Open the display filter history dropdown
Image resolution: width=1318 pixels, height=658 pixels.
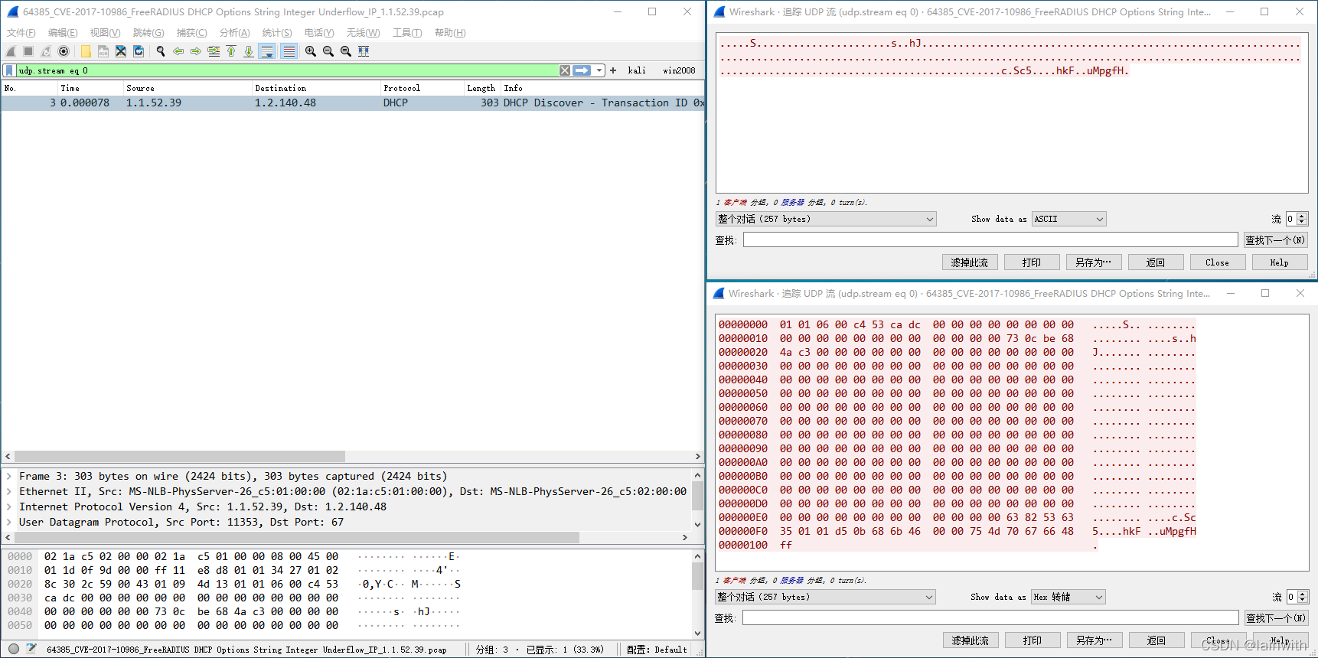coord(599,70)
